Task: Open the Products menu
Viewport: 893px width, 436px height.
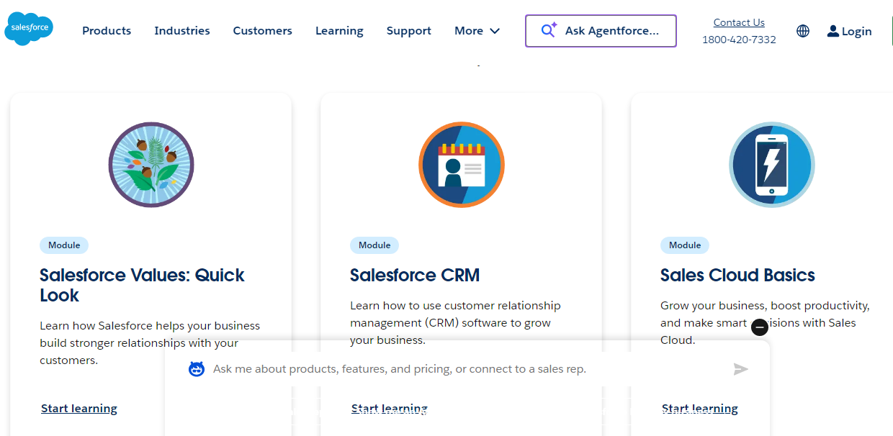Action: [x=107, y=31]
